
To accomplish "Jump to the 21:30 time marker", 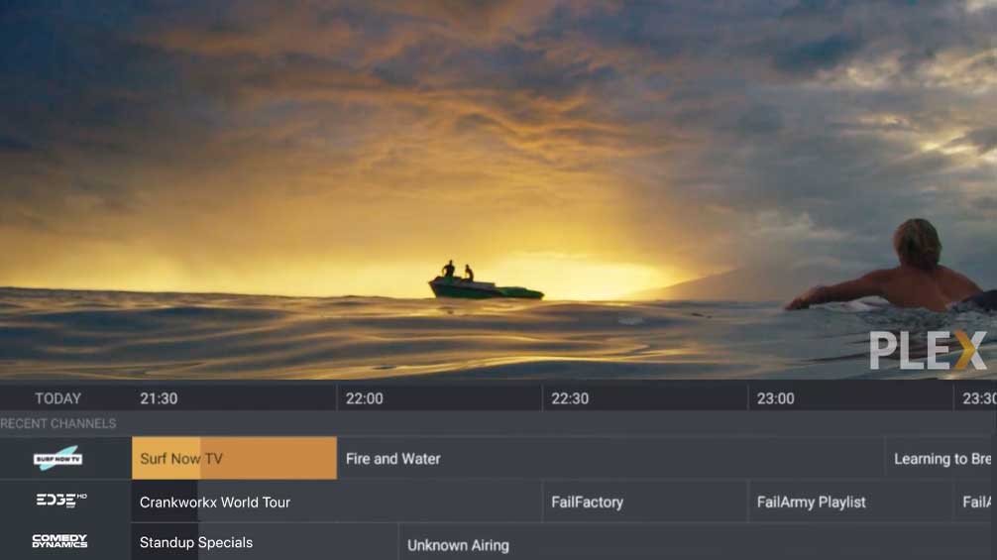I will [x=159, y=398].
